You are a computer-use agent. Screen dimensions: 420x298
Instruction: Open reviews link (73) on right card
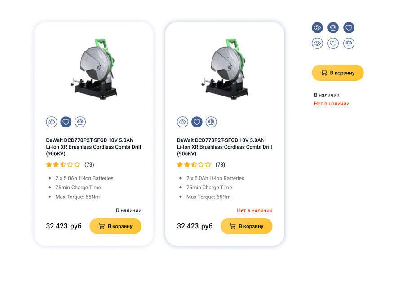[220, 165]
